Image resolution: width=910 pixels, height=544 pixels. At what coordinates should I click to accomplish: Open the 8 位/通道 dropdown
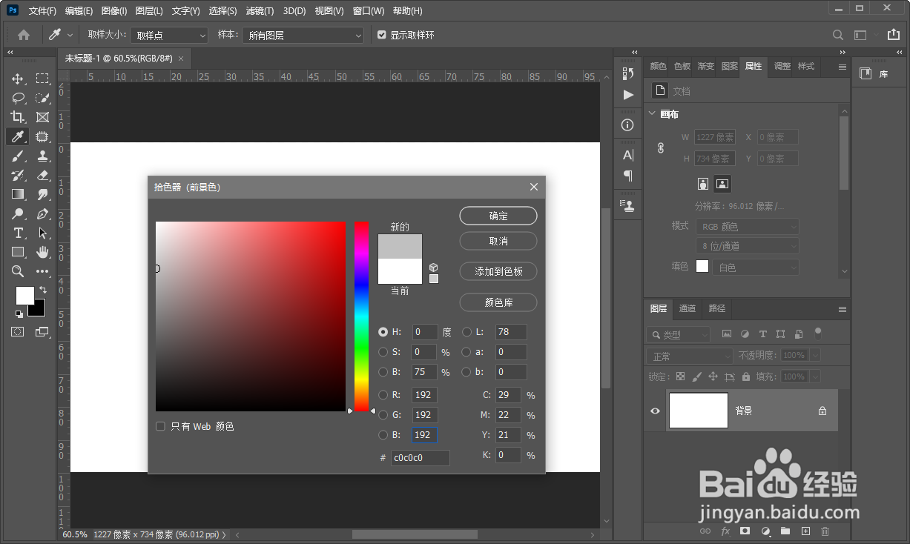pos(747,246)
